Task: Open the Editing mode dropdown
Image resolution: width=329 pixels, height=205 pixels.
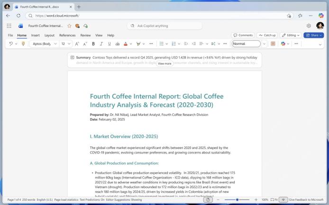Action: (x=291, y=35)
